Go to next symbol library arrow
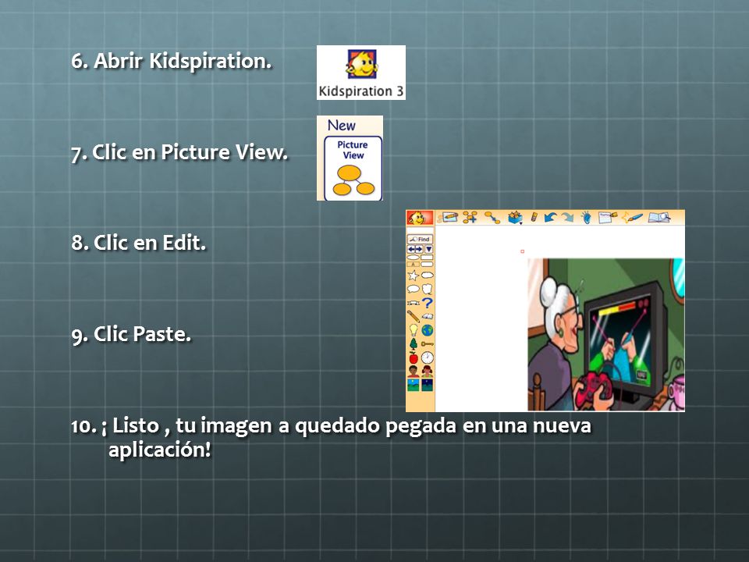The image size is (749, 562). click(419, 249)
